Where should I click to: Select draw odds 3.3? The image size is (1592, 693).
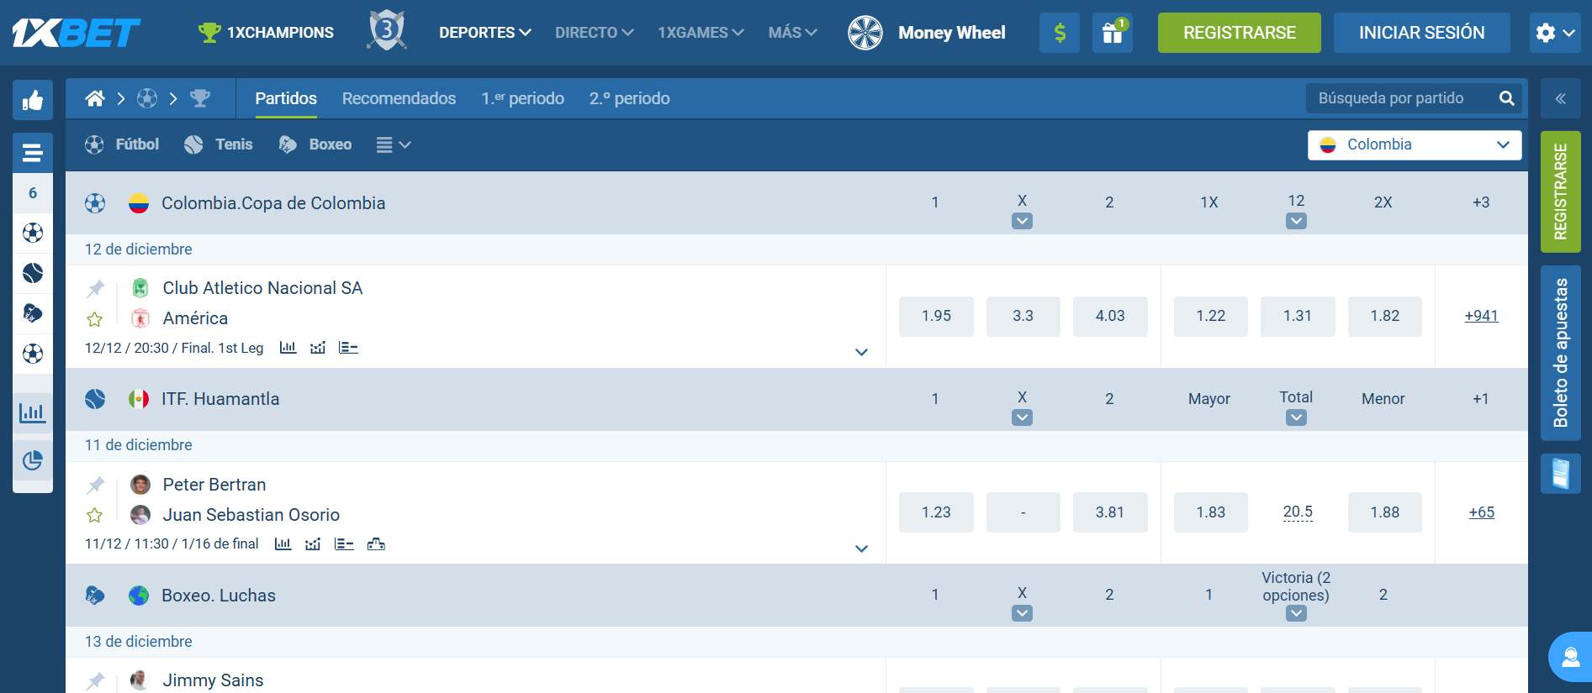pyautogui.click(x=1023, y=316)
